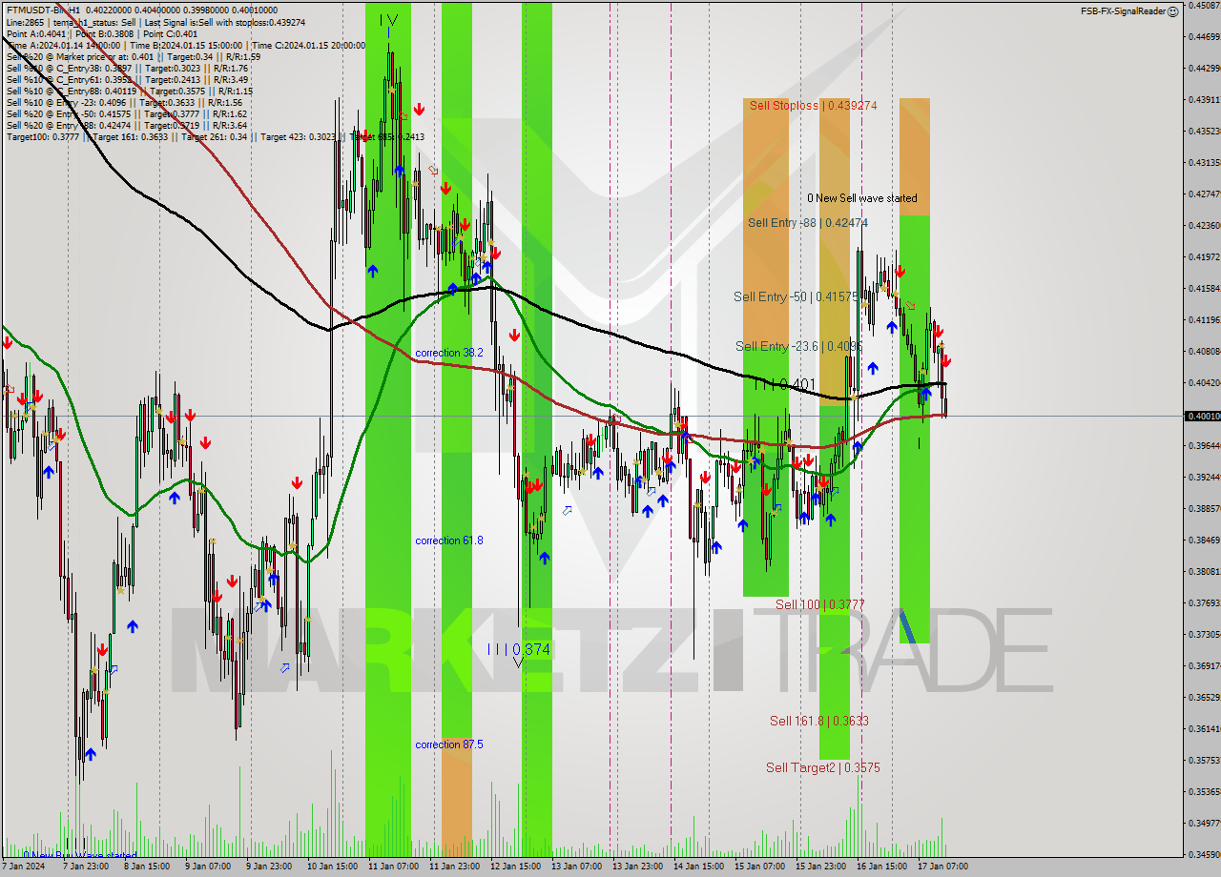This screenshot has width=1221, height=877.
Task: Select the 'correction 38.2' label
Action: pyautogui.click(x=449, y=353)
